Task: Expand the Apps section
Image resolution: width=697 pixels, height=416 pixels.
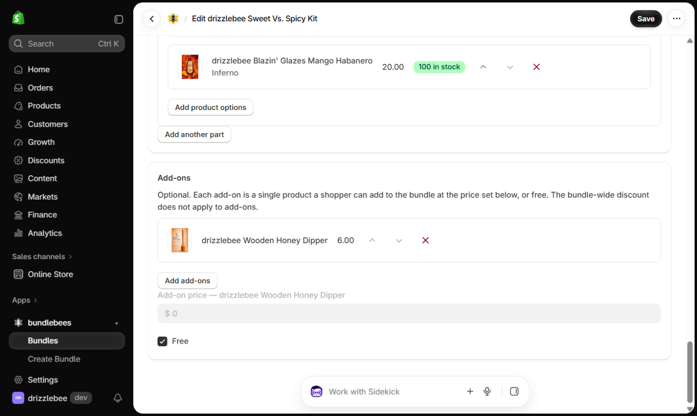Action: pos(25,300)
